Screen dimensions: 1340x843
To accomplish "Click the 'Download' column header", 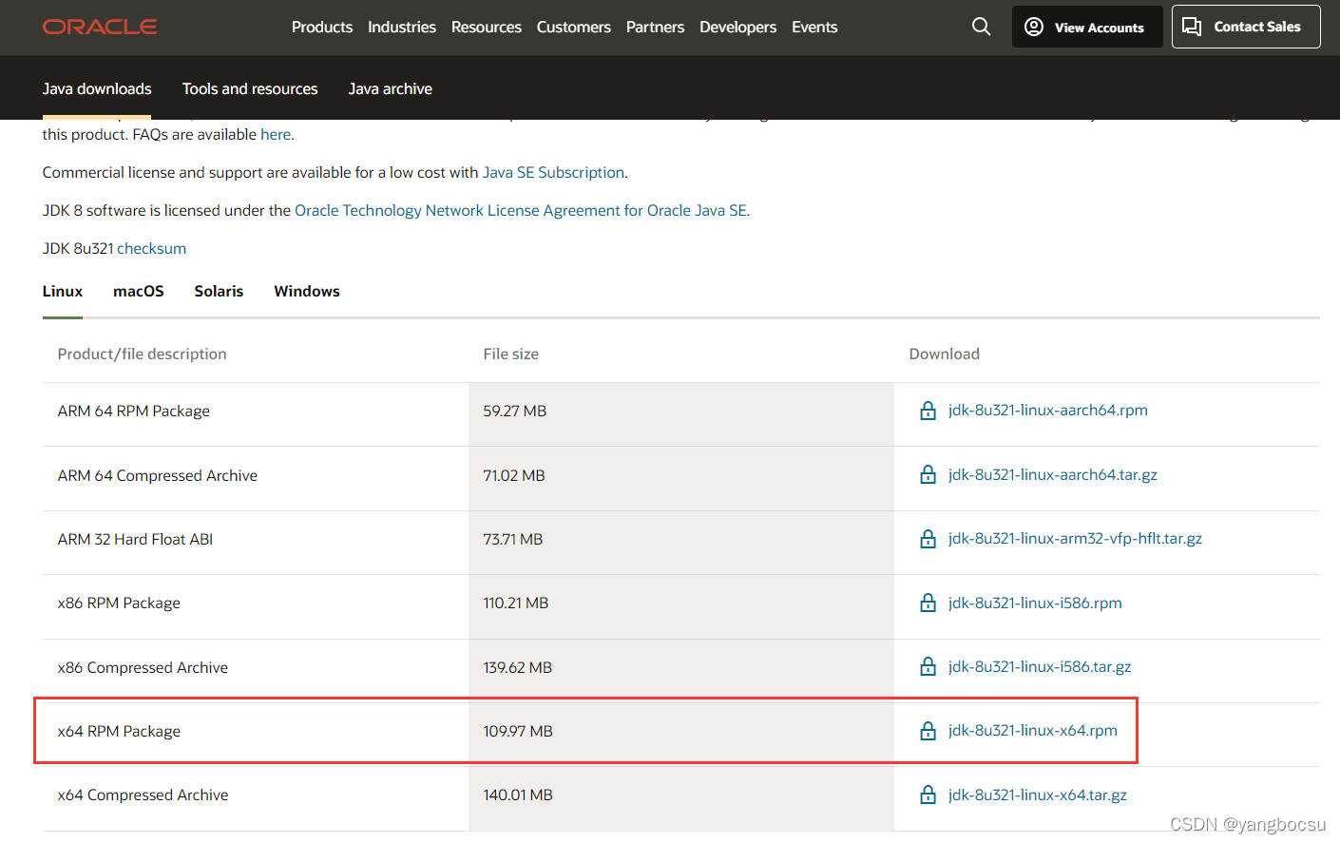I will tap(945, 354).
